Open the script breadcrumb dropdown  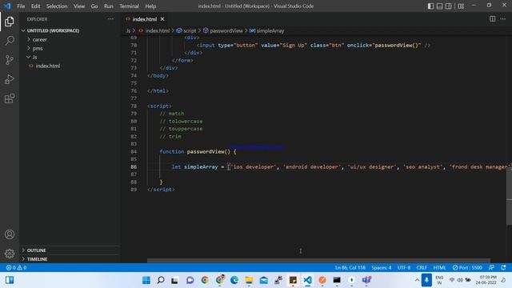point(186,30)
